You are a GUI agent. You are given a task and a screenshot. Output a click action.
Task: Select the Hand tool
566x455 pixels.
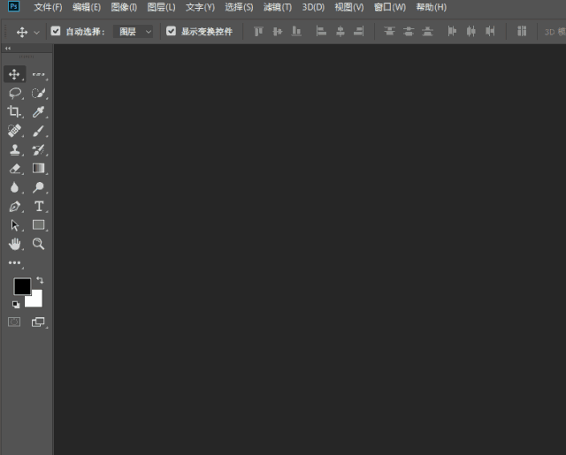point(15,244)
